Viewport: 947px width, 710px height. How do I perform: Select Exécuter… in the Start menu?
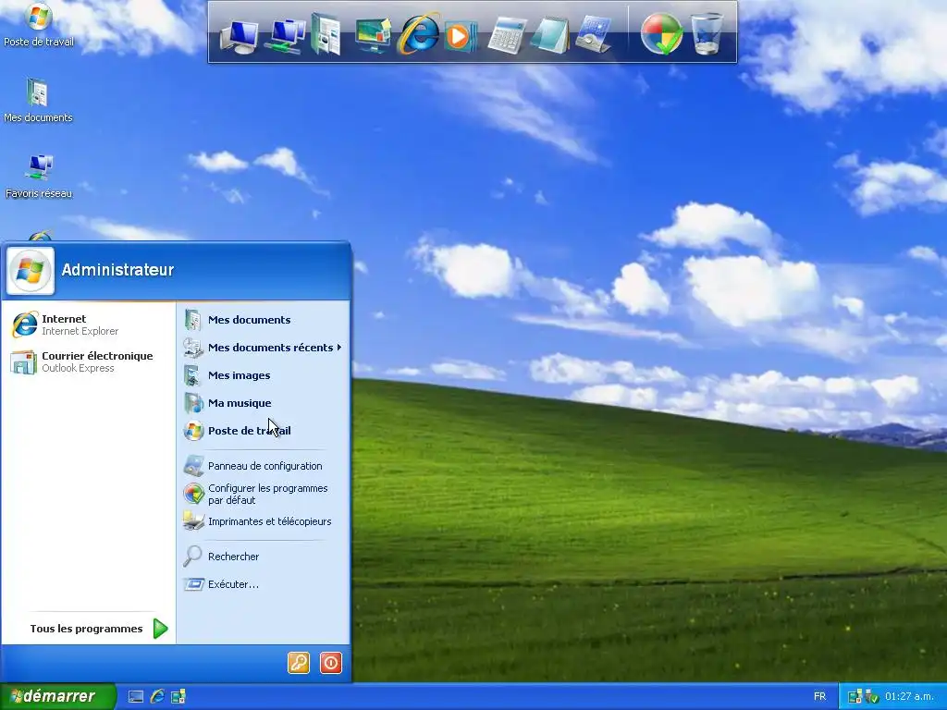click(x=264, y=584)
